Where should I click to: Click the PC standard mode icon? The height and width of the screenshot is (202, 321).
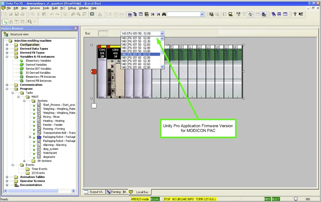click(230, 14)
